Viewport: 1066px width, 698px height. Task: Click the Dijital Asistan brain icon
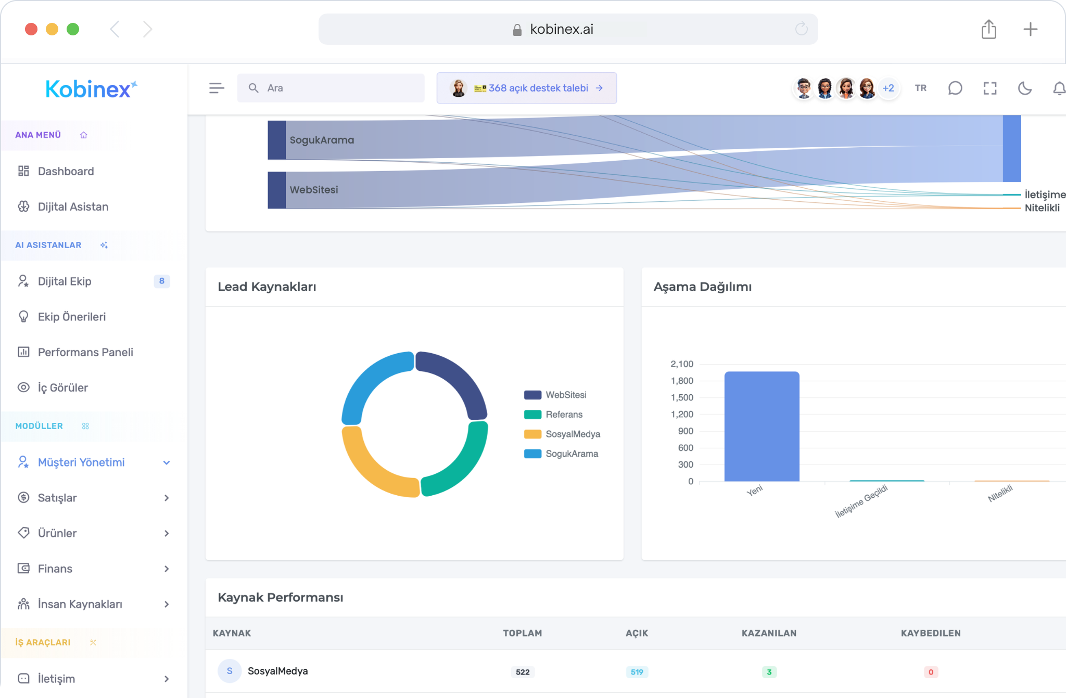(23, 206)
